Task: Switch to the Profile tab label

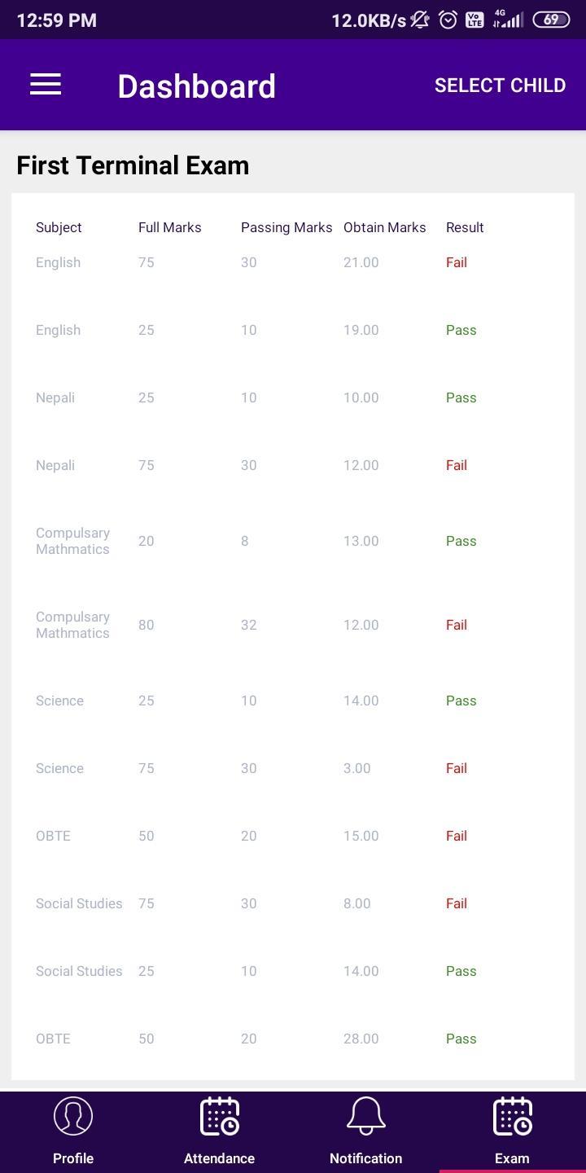Action: [x=73, y=1158]
